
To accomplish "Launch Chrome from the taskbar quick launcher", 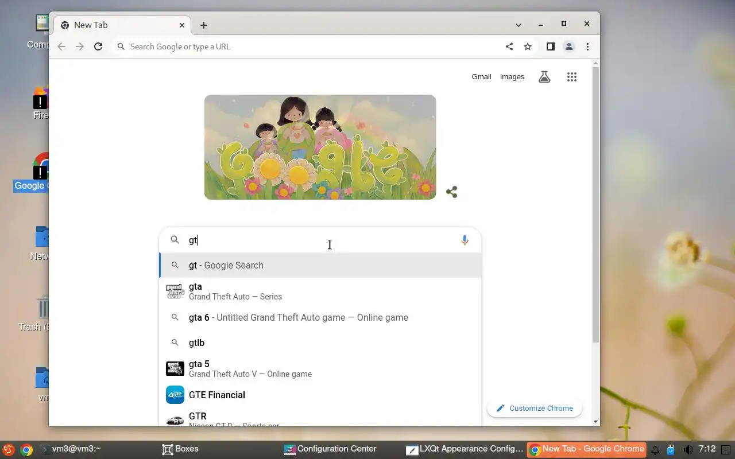I will 26,449.
